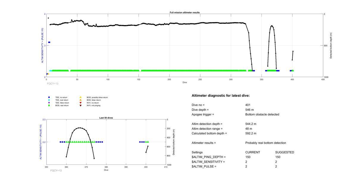Click the x-axis tick label 410 on the bottom chart
This screenshot has width=357, height=185.
coord(166,167)
